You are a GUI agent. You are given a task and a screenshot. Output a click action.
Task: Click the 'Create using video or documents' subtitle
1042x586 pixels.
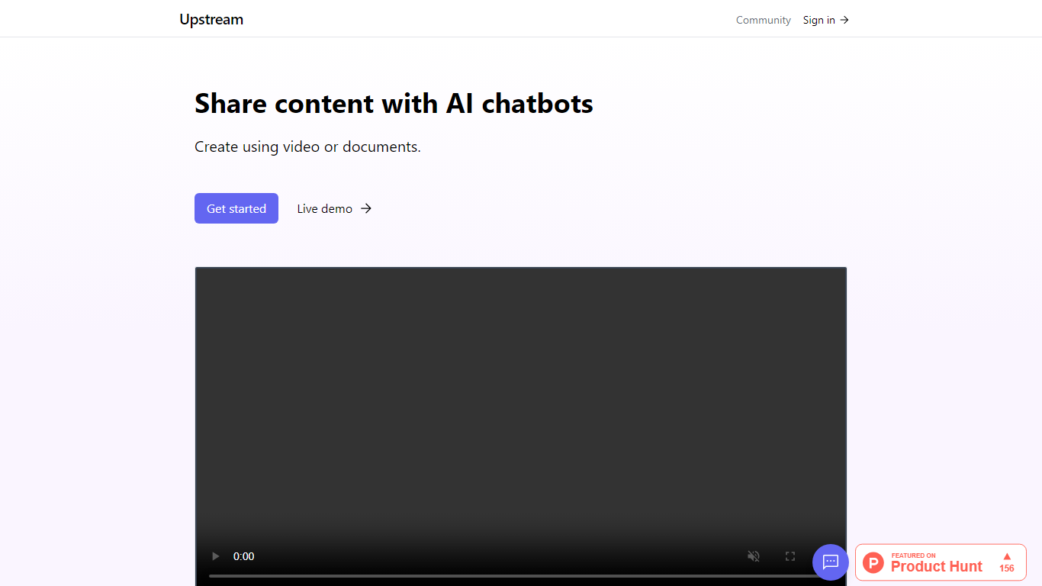[x=307, y=146]
